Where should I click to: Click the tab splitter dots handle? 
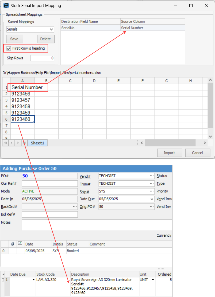click(137, 143)
